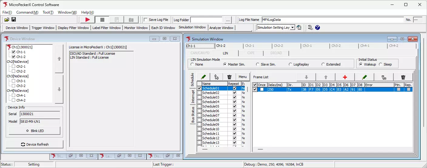The image size is (427, 168).
Task: Click the Log File Name input field
Action: [x=332, y=20]
